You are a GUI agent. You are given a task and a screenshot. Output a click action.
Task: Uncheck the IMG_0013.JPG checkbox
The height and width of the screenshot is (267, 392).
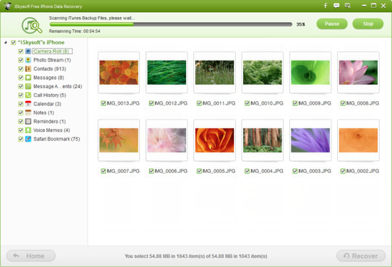[x=103, y=103]
